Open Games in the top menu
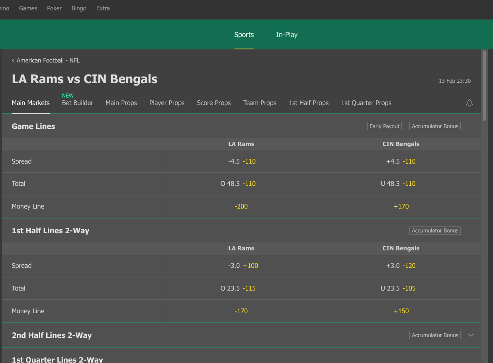Screen dimensions: 493x363 coord(28,8)
